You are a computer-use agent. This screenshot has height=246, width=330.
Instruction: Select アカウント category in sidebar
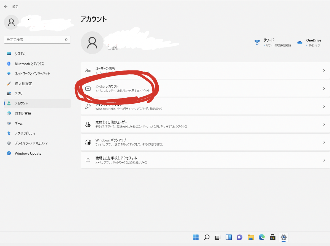37,103
